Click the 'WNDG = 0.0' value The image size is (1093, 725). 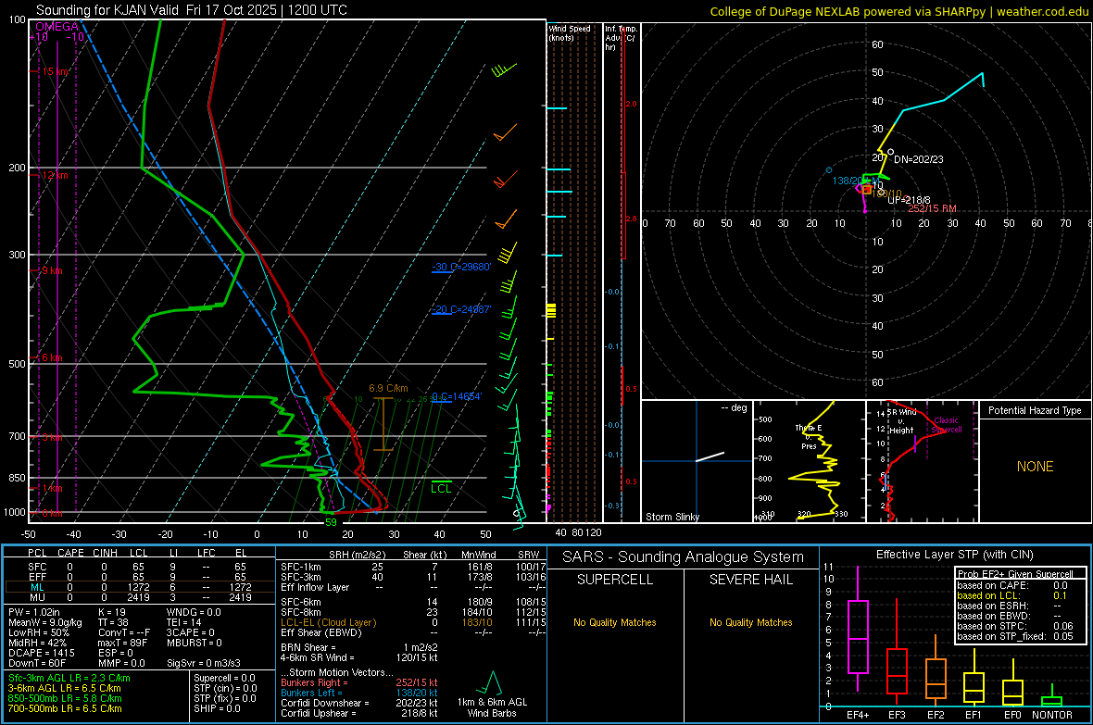pos(194,612)
